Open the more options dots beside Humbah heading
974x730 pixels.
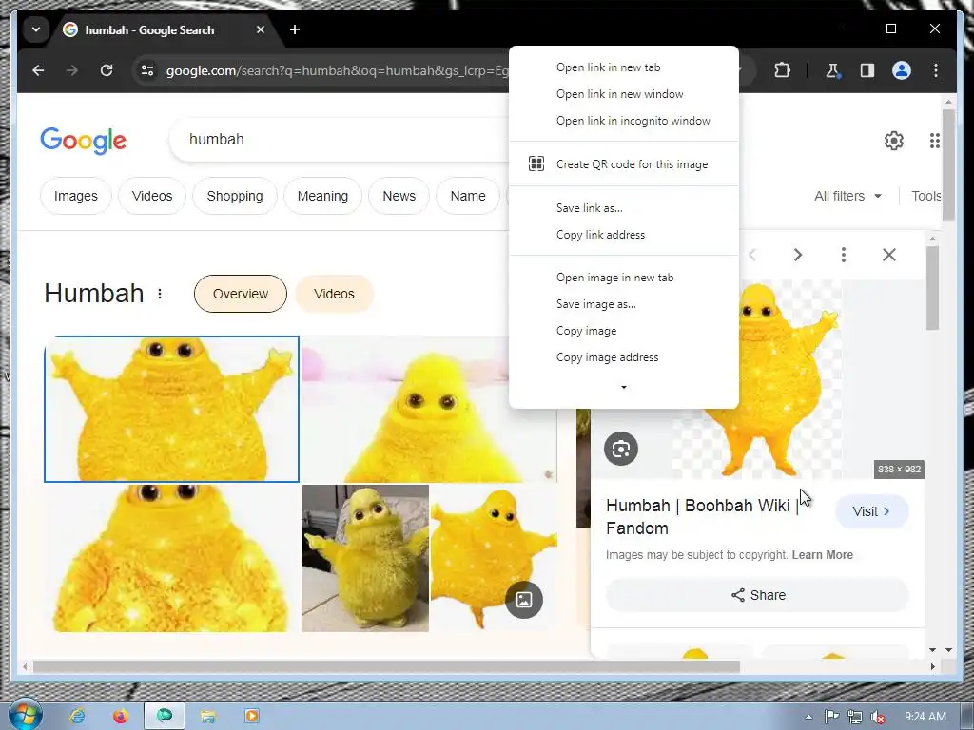pyautogui.click(x=160, y=294)
